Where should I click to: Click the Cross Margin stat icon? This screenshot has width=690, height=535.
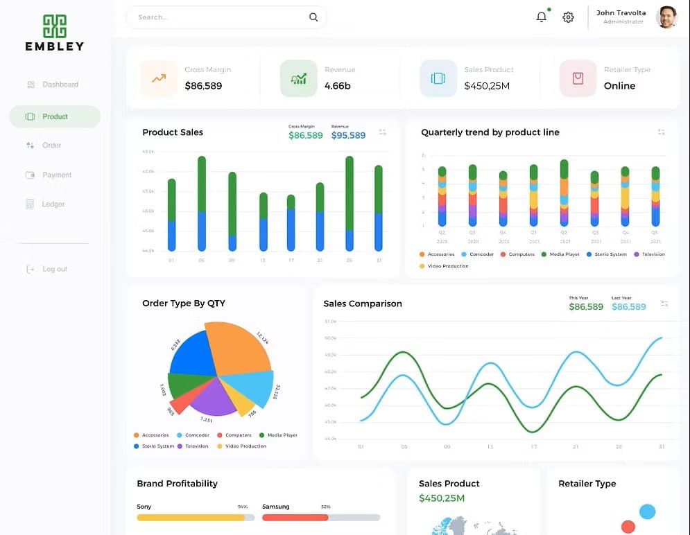coord(158,78)
